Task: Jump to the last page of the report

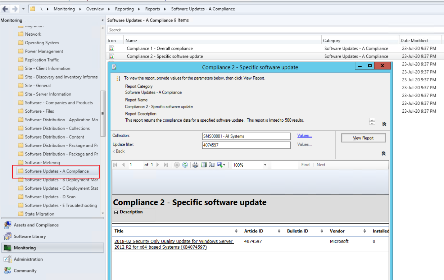Action: 167,164
